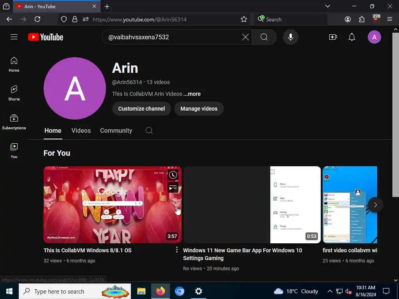The height and width of the screenshot is (299, 399).
Task: Open the account avatar menu
Action: [374, 37]
